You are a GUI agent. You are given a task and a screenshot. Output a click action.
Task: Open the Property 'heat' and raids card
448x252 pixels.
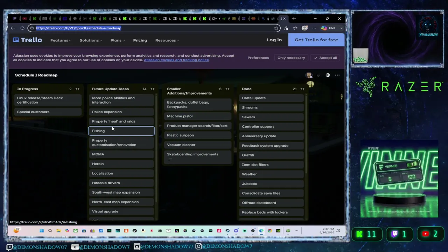tap(121, 121)
